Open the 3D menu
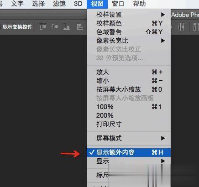The width and height of the screenshot is (199, 187). [x=78, y=4]
